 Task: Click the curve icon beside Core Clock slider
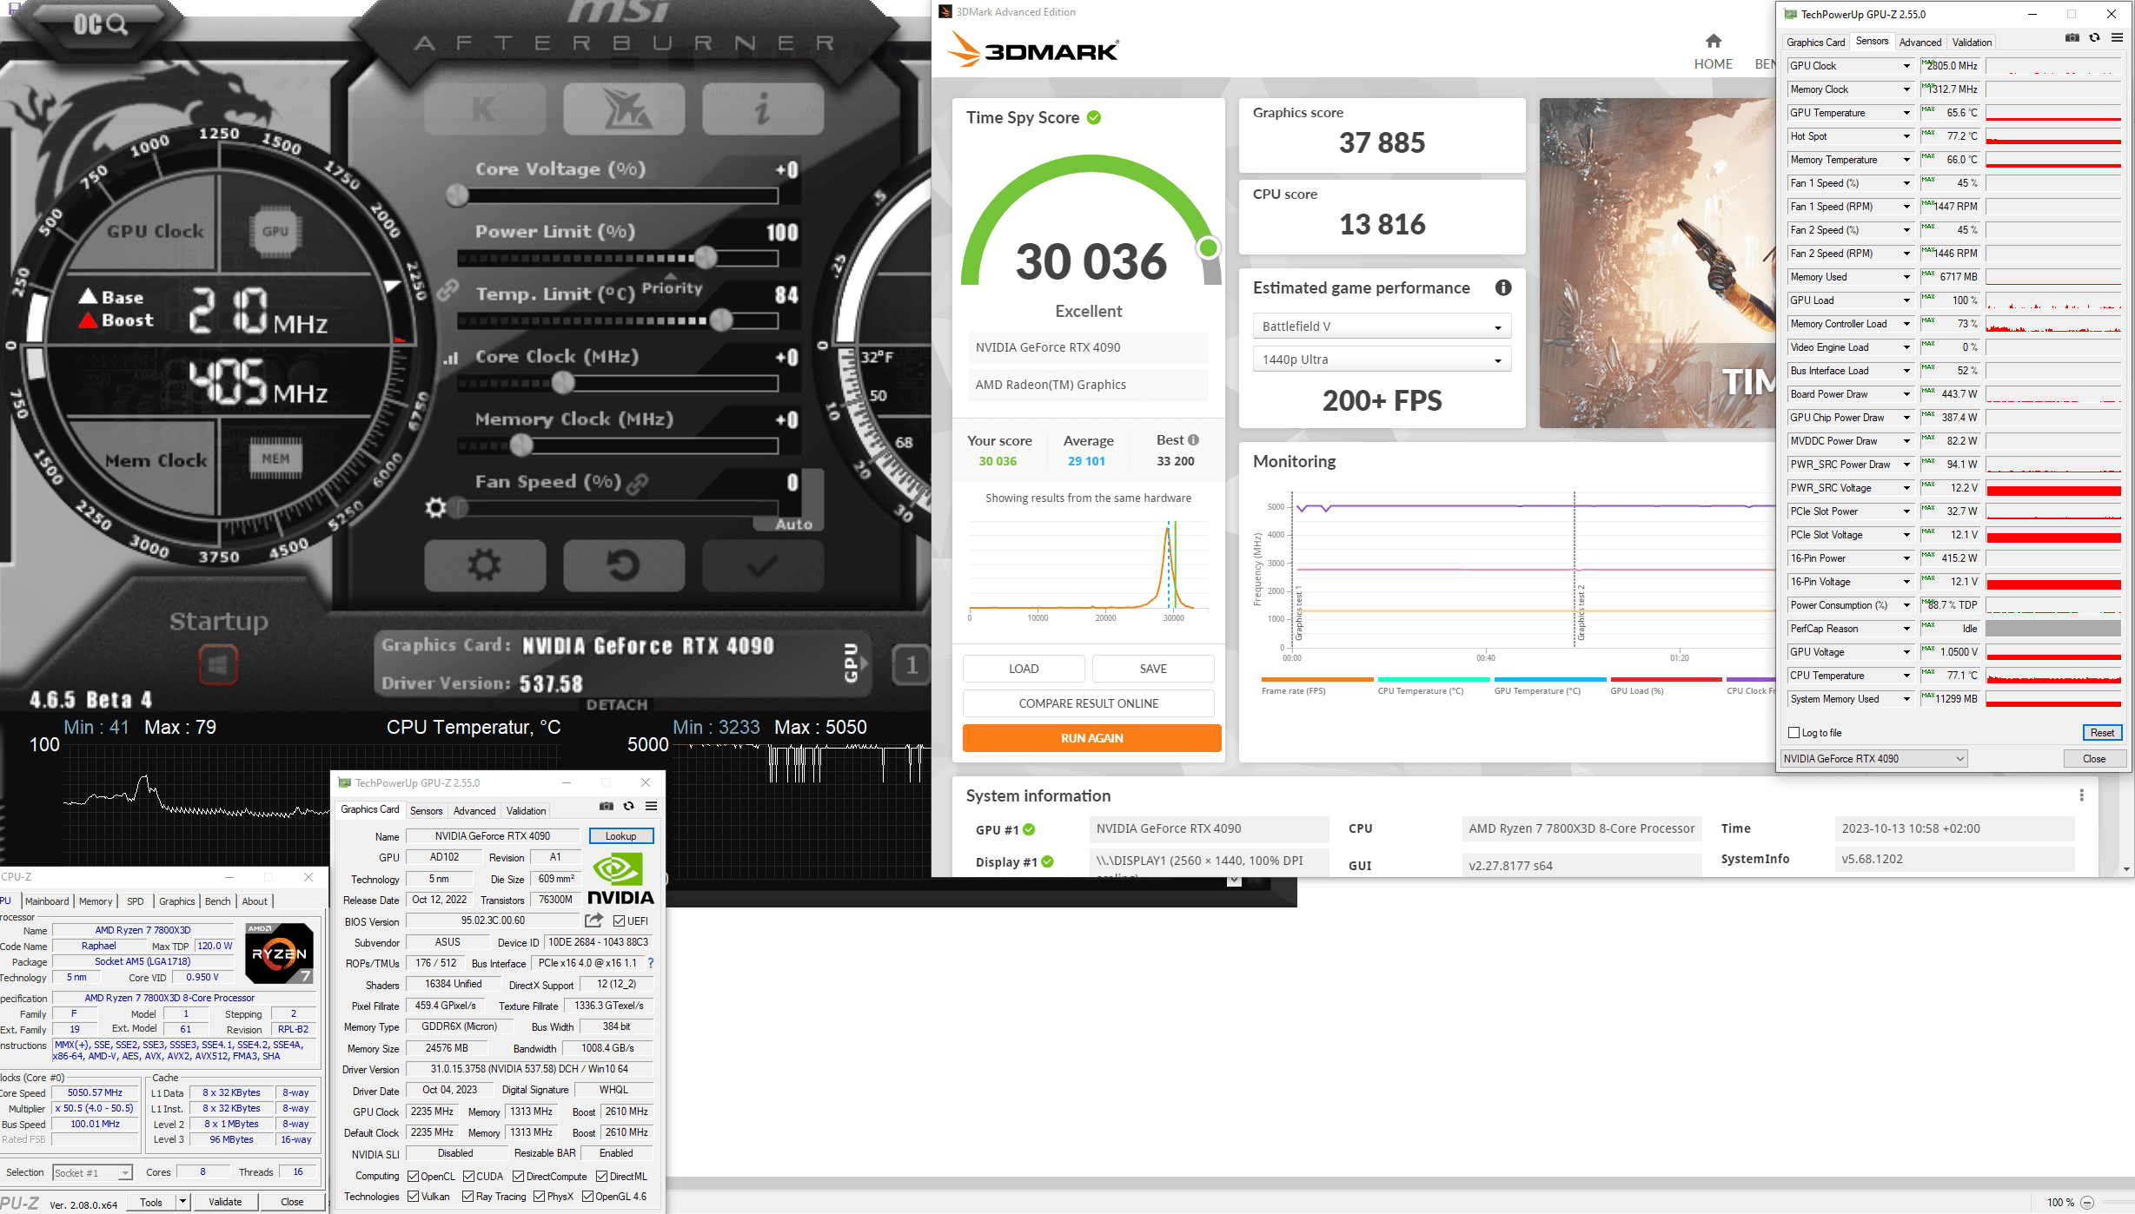click(450, 358)
